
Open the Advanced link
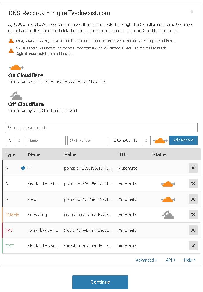(146, 260)
